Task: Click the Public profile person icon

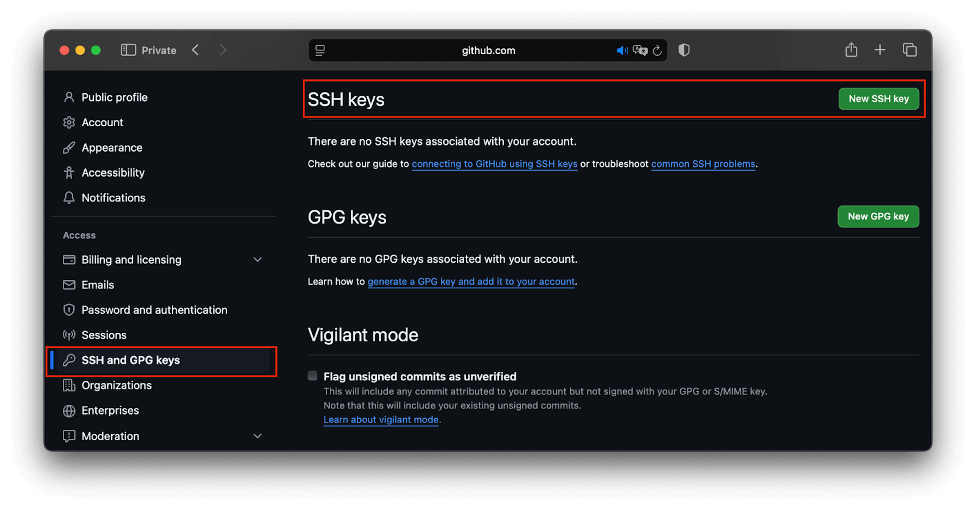Action: click(x=69, y=97)
